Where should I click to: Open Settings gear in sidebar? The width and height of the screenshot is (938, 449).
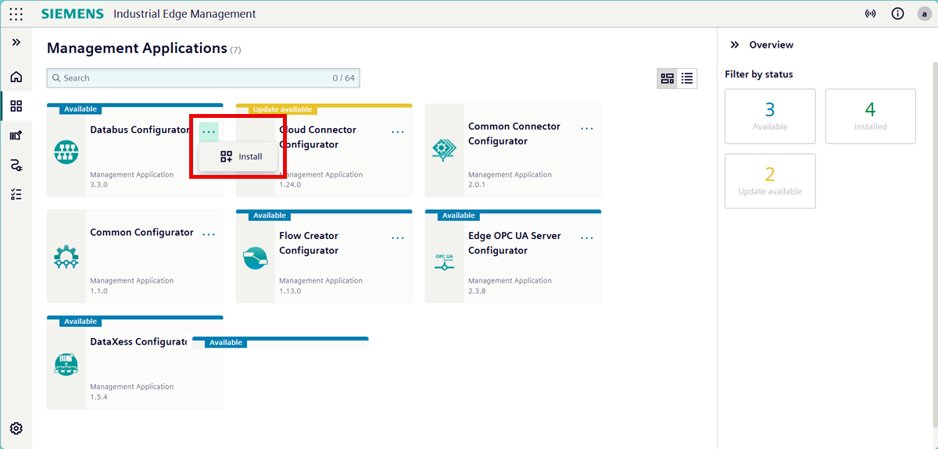click(16, 429)
